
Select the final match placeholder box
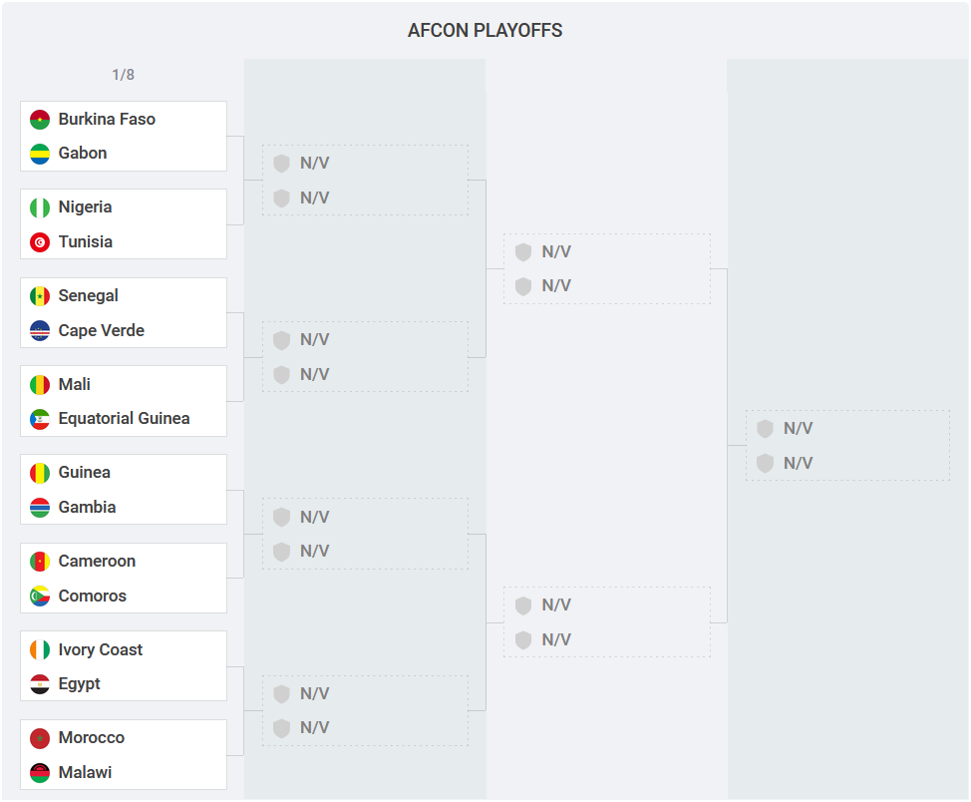click(847, 446)
